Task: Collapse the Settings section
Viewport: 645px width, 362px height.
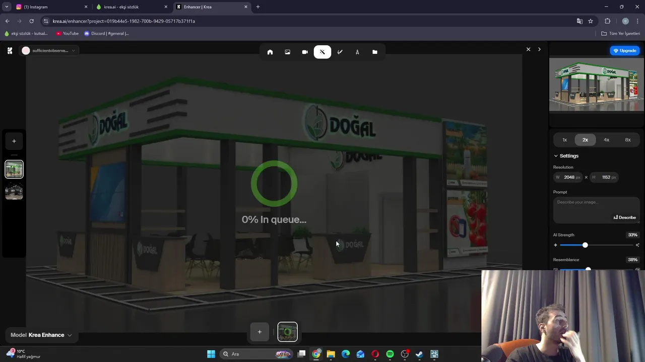Action: 566,156
